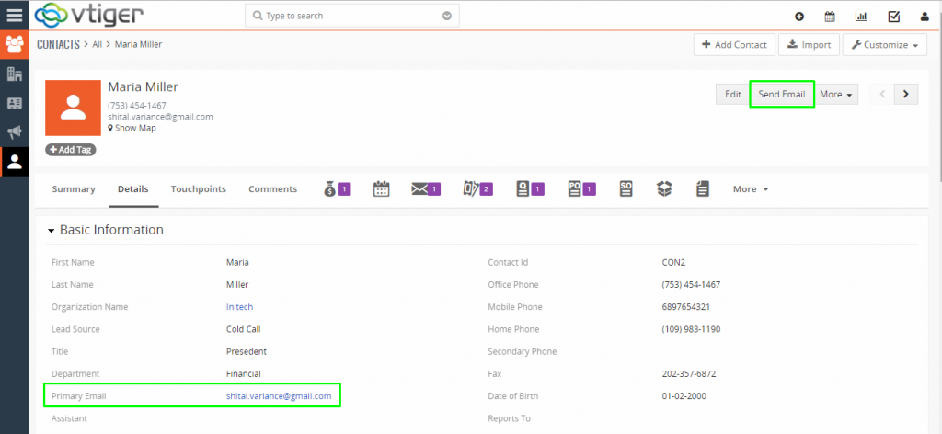Click the Add Tag button
Image resolution: width=942 pixels, height=434 pixels.
coord(70,150)
